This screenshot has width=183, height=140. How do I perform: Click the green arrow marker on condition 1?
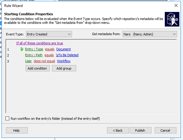point(22,49)
